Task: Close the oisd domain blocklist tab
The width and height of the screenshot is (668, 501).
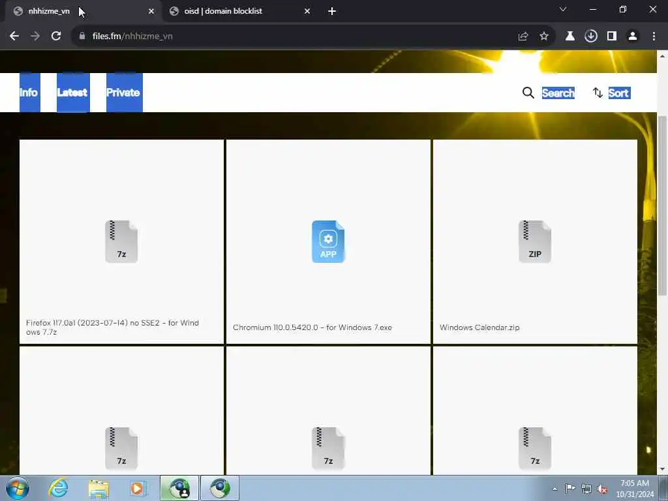Action: click(307, 12)
